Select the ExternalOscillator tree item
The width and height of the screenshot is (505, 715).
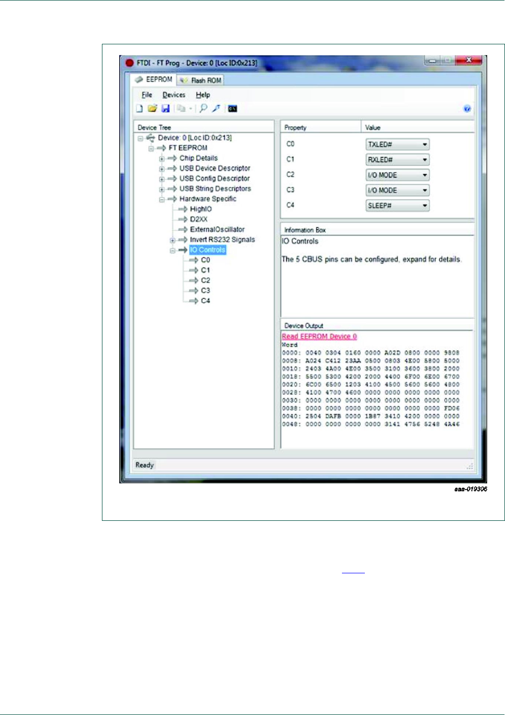(x=217, y=229)
